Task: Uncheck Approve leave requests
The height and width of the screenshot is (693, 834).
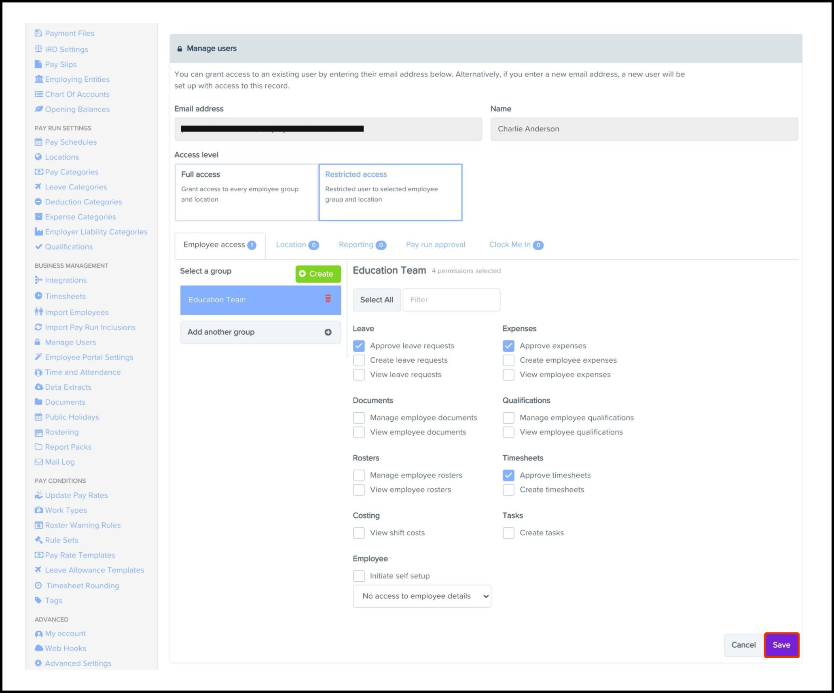Action: pyautogui.click(x=359, y=346)
